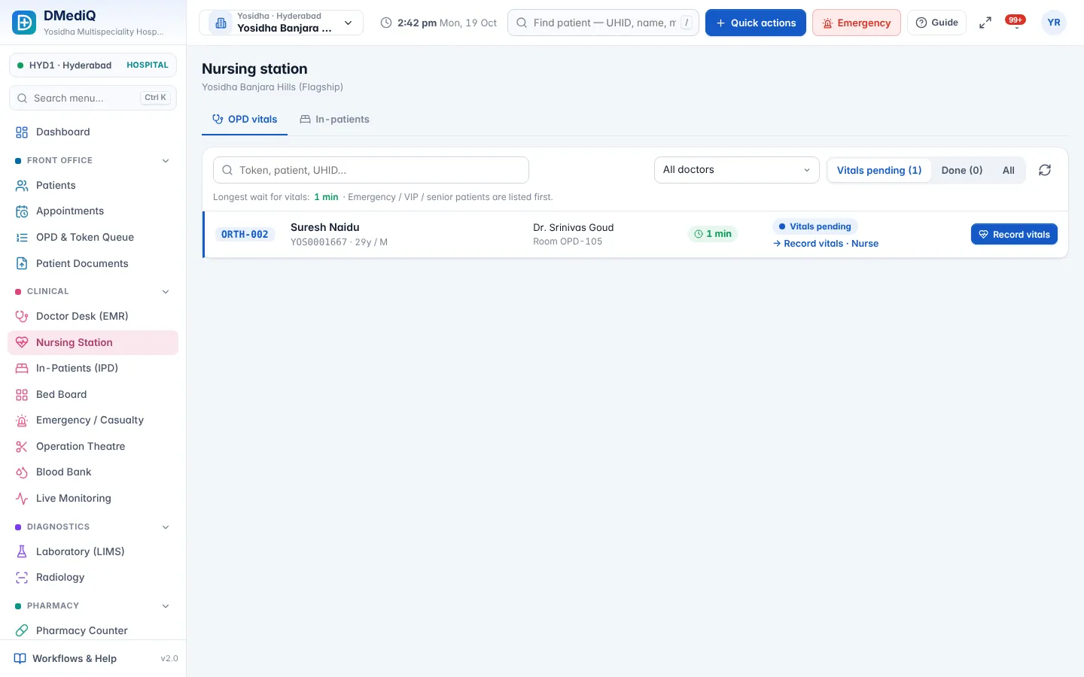
Task: Open Radiology module
Action: coord(93,577)
